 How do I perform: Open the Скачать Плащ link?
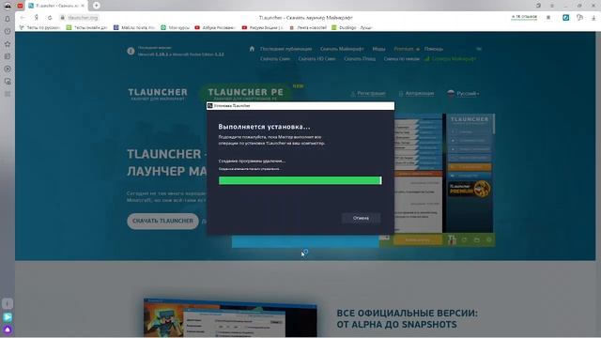click(x=360, y=59)
